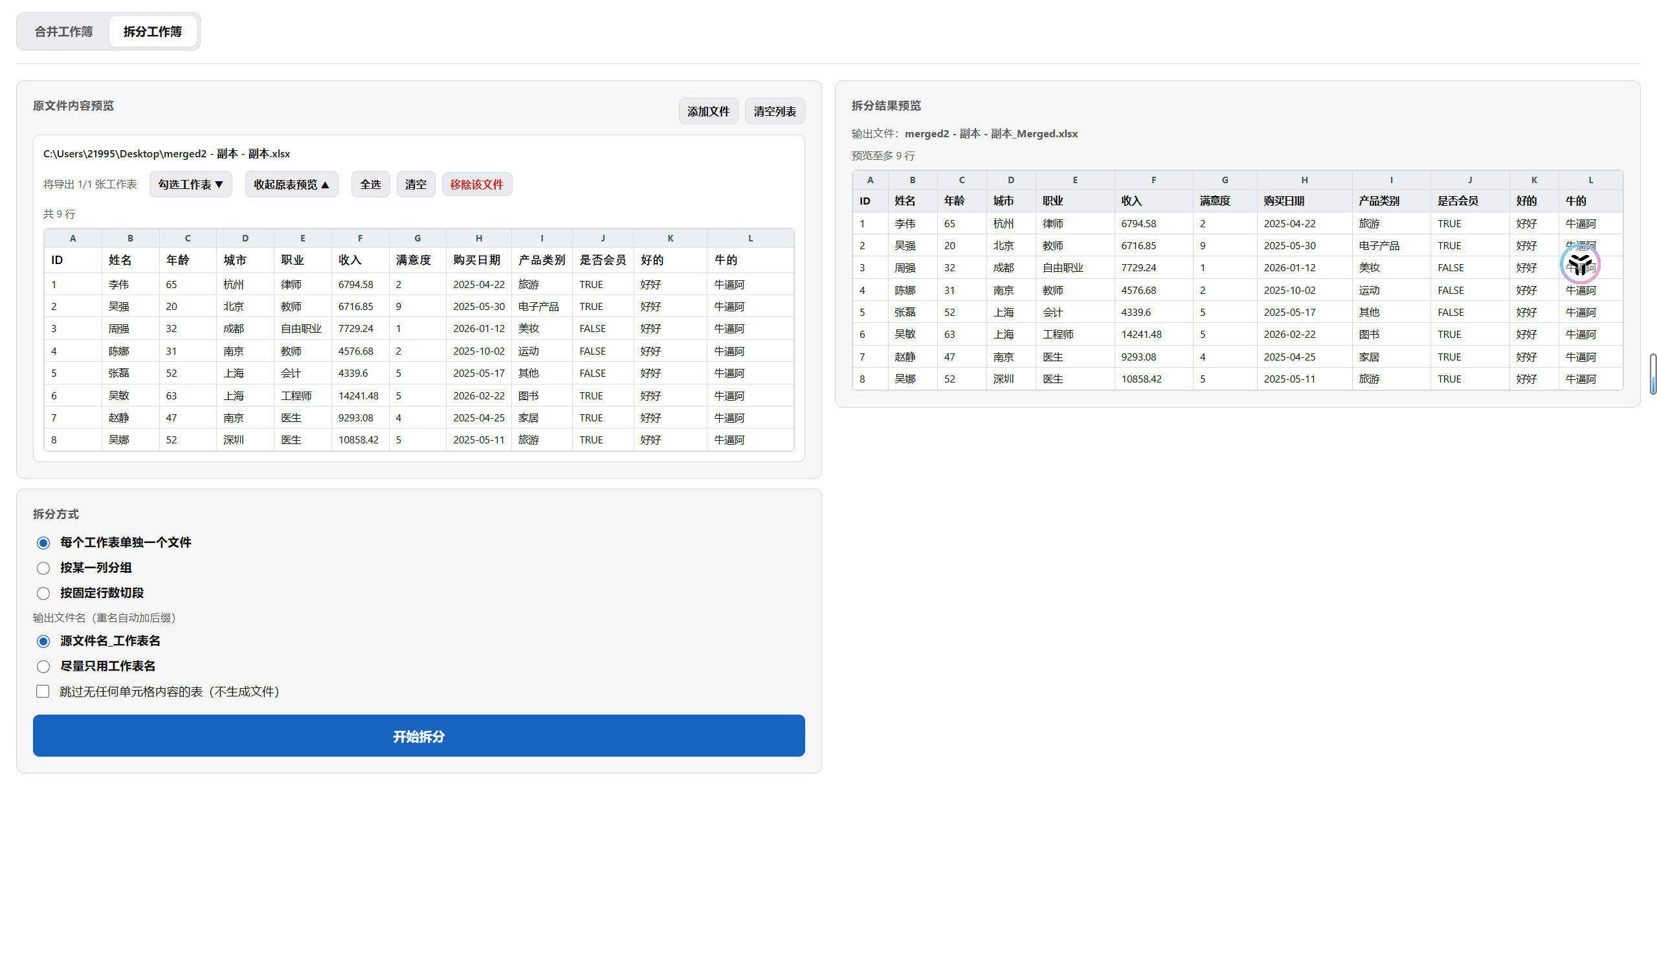Switch to 拆分工作簿 tab

(x=153, y=32)
